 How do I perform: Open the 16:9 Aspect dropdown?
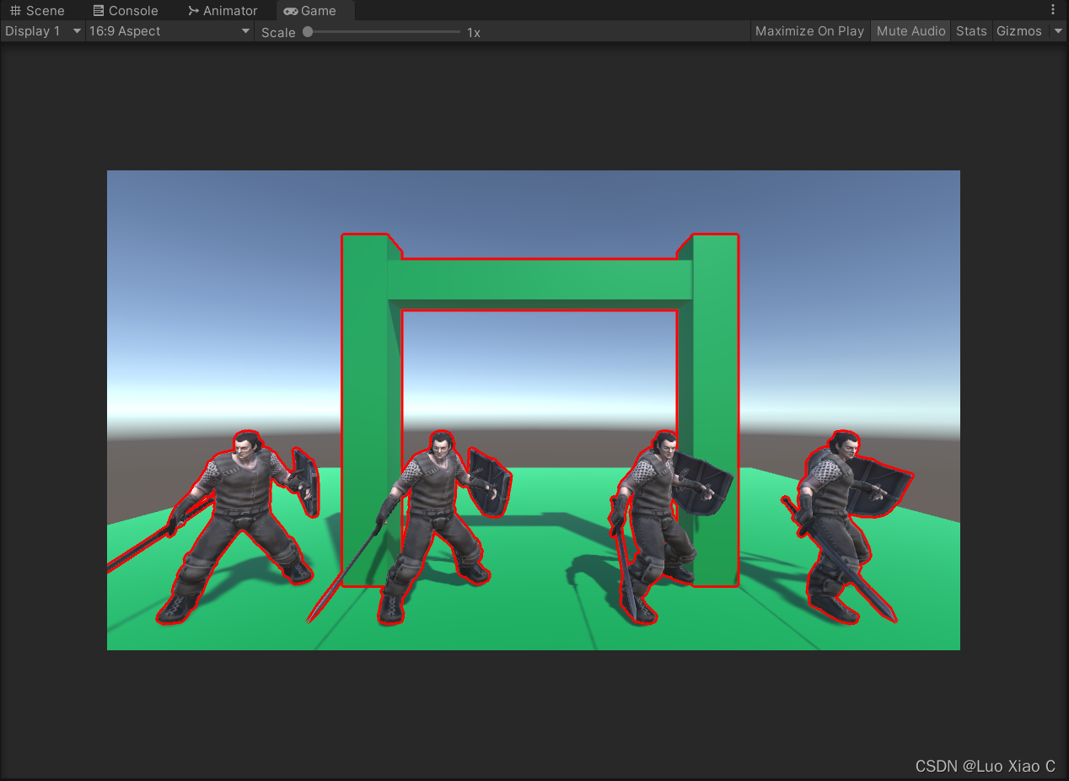click(169, 31)
